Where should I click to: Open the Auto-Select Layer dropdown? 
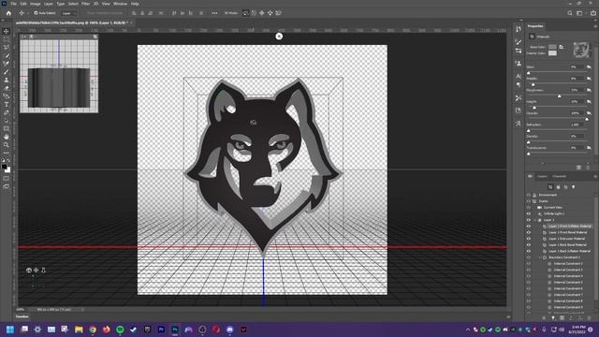coord(69,13)
